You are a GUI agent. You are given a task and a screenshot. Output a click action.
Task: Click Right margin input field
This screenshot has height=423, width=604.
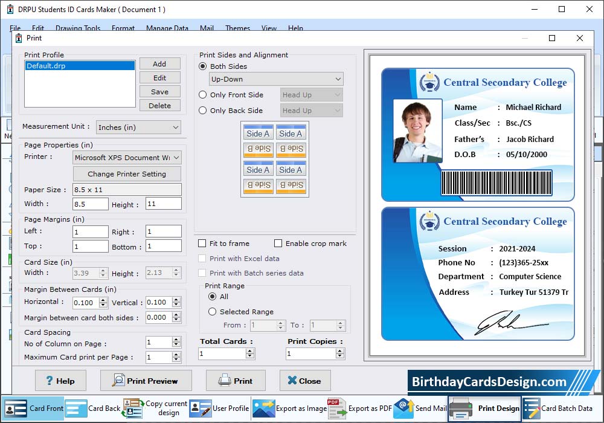(x=163, y=231)
